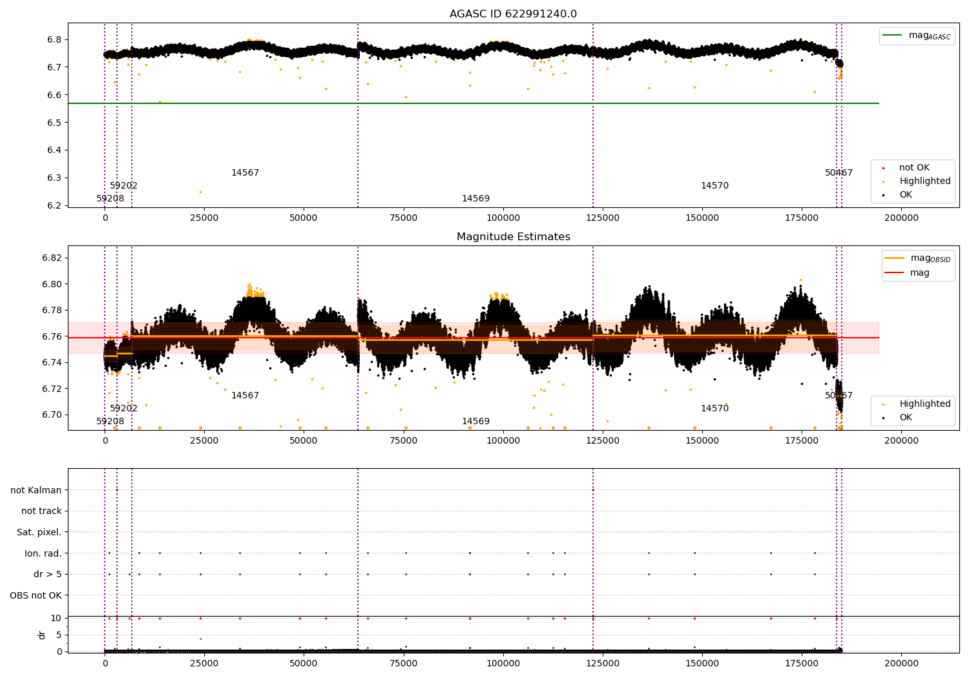
Task: Click the 'Ion. rad.' row label
Action: [43, 553]
